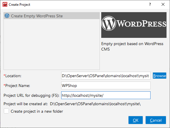170x128 pixels.
Task: Click the Location path input field
Action: 106,76
